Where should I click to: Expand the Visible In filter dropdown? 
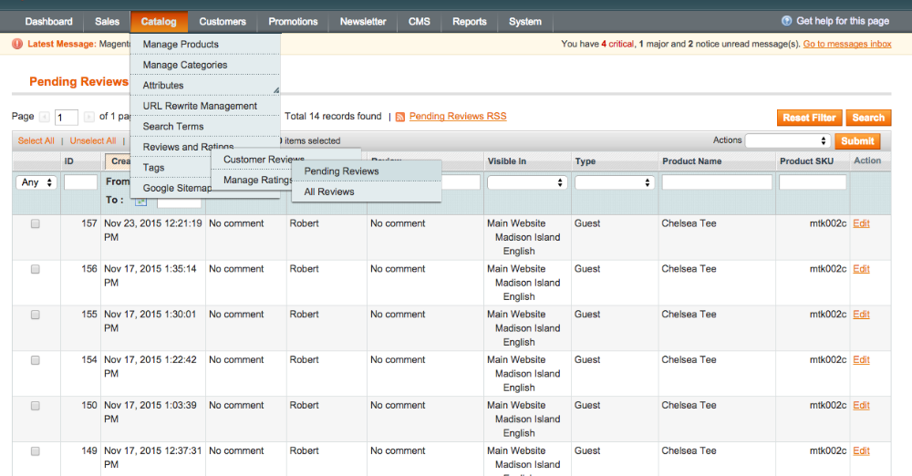527,182
